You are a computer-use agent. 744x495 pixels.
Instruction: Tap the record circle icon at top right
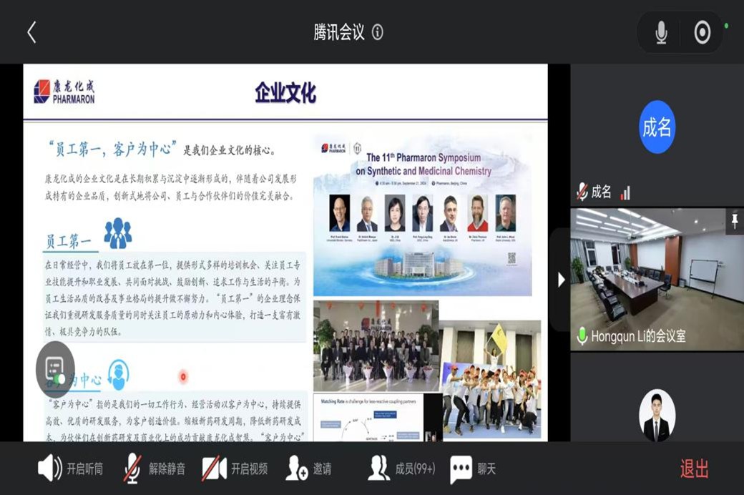(x=703, y=32)
